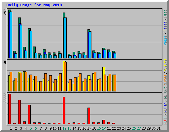Viewport: 169px width, 132px height.
Task: Click the 46 middle chart axis value
Action: pyautogui.click(x=5, y=62)
